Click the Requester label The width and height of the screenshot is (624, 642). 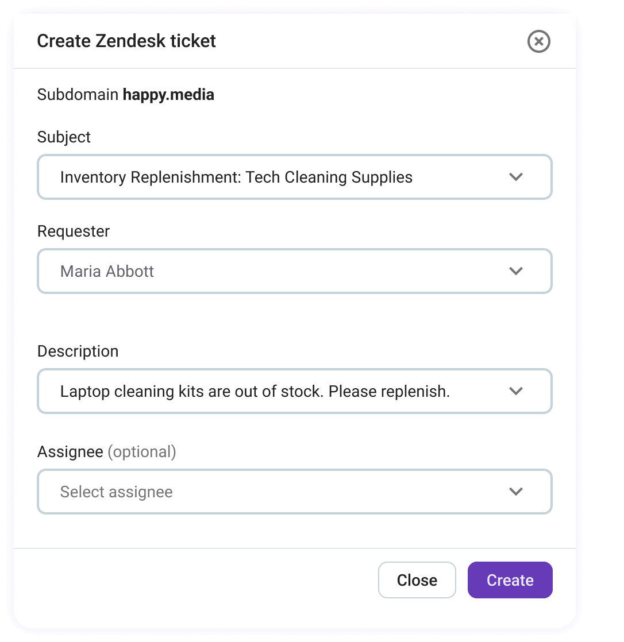click(x=73, y=231)
